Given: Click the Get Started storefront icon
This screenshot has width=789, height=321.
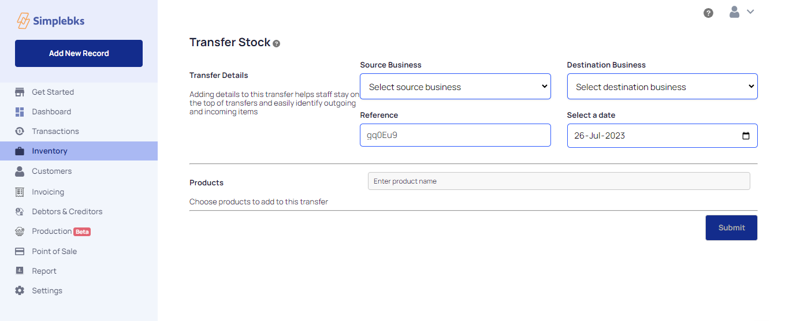Looking at the screenshot, I should point(20,92).
